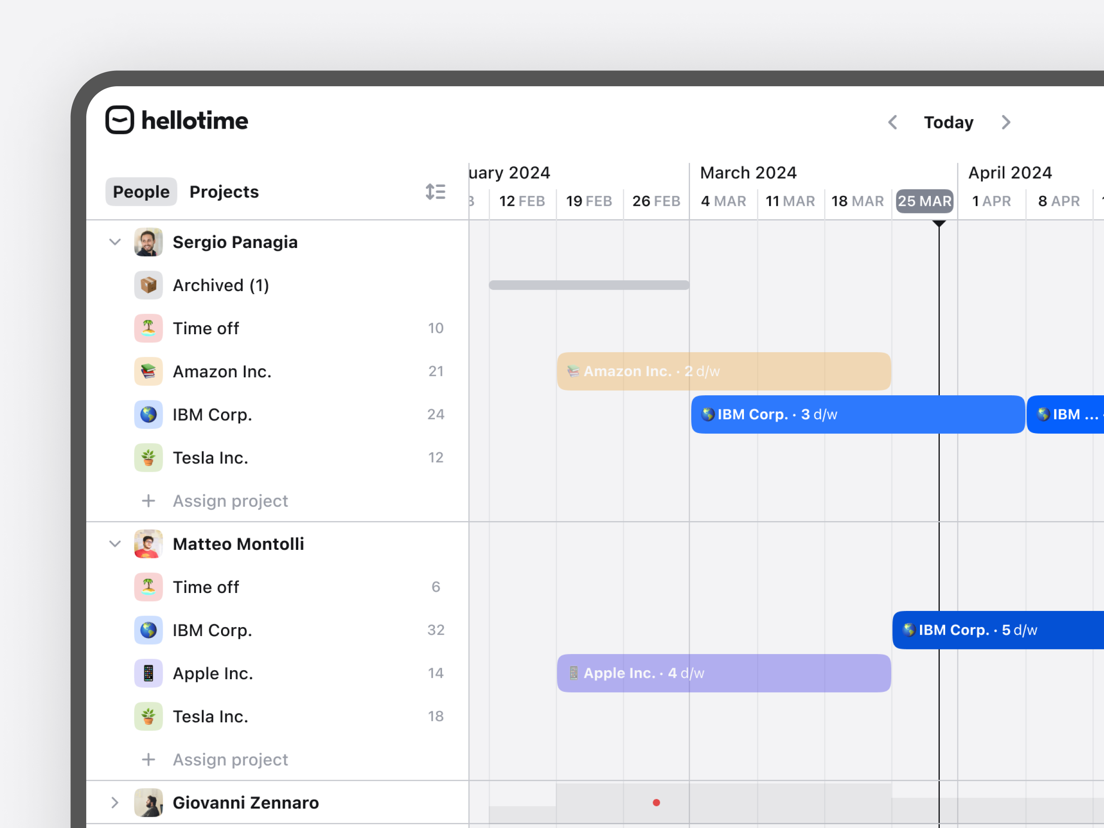Viewport: 1104px width, 828px height.
Task: Collapse Sergio Panagia's project list
Action: [x=114, y=242]
